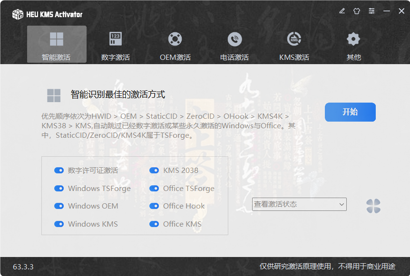Toggle KMS 2038 off

coord(154,170)
